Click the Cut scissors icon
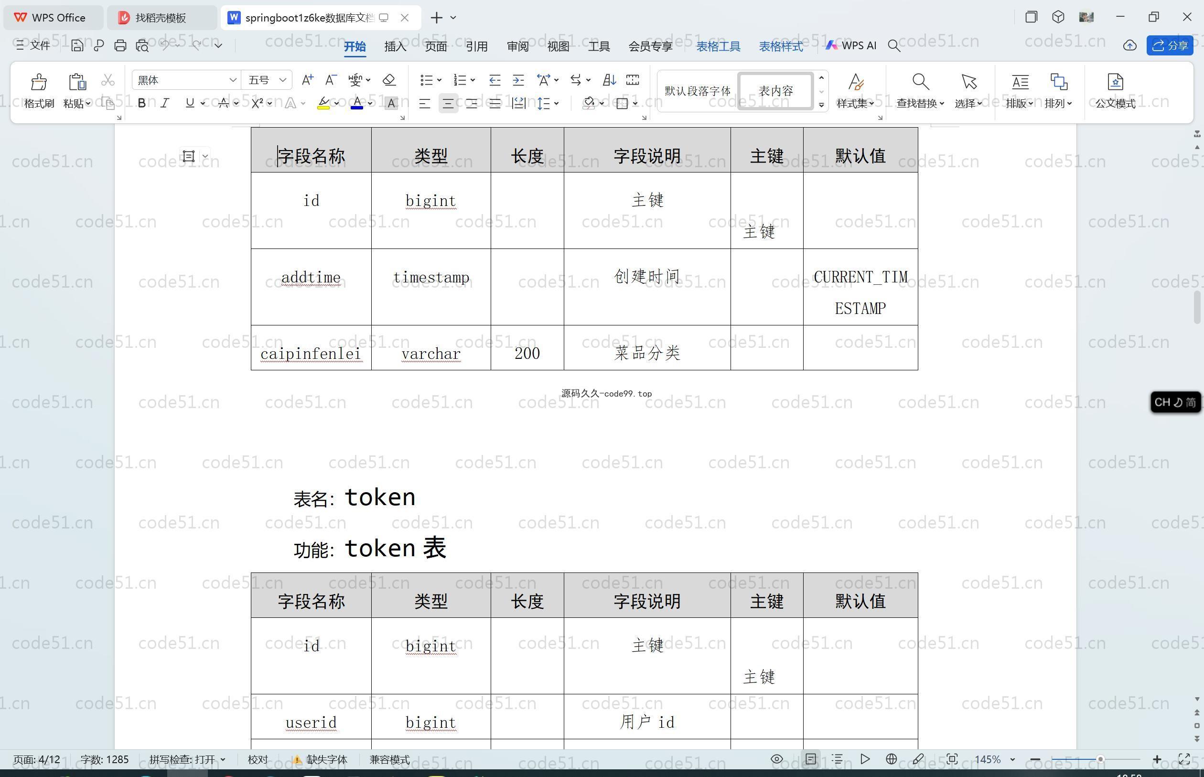Image resolution: width=1204 pixels, height=777 pixels. 107,80
